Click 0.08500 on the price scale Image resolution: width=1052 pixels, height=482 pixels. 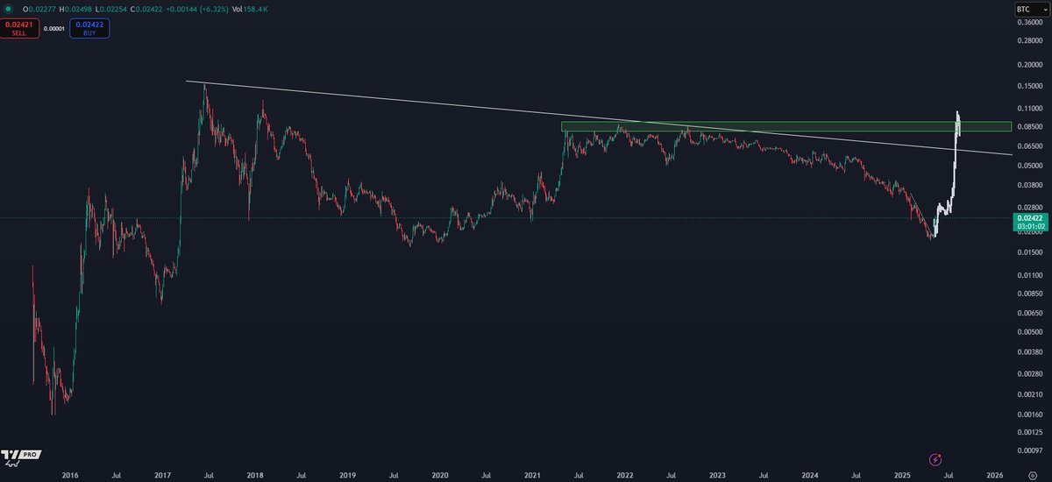(x=1028, y=126)
